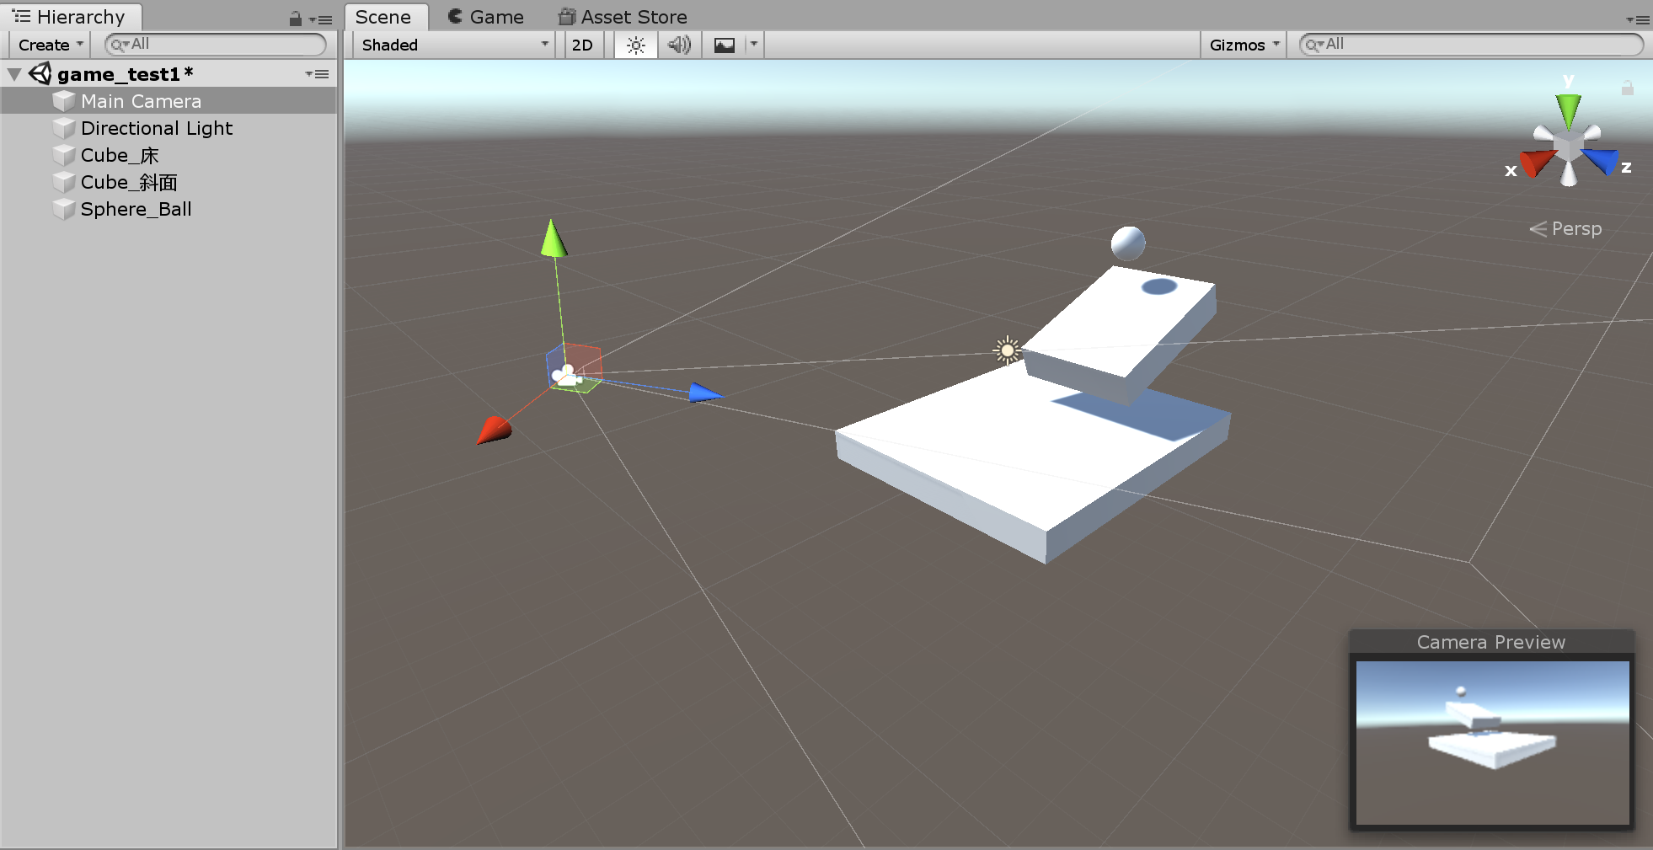Select Directional Light in the hierarchy
Viewport: 1653px width, 850px height.
pos(169,128)
